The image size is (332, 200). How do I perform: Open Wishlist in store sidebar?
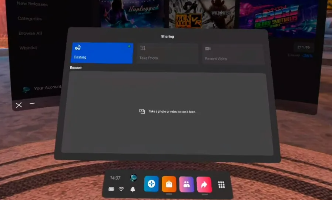click(x=28, y=48)
